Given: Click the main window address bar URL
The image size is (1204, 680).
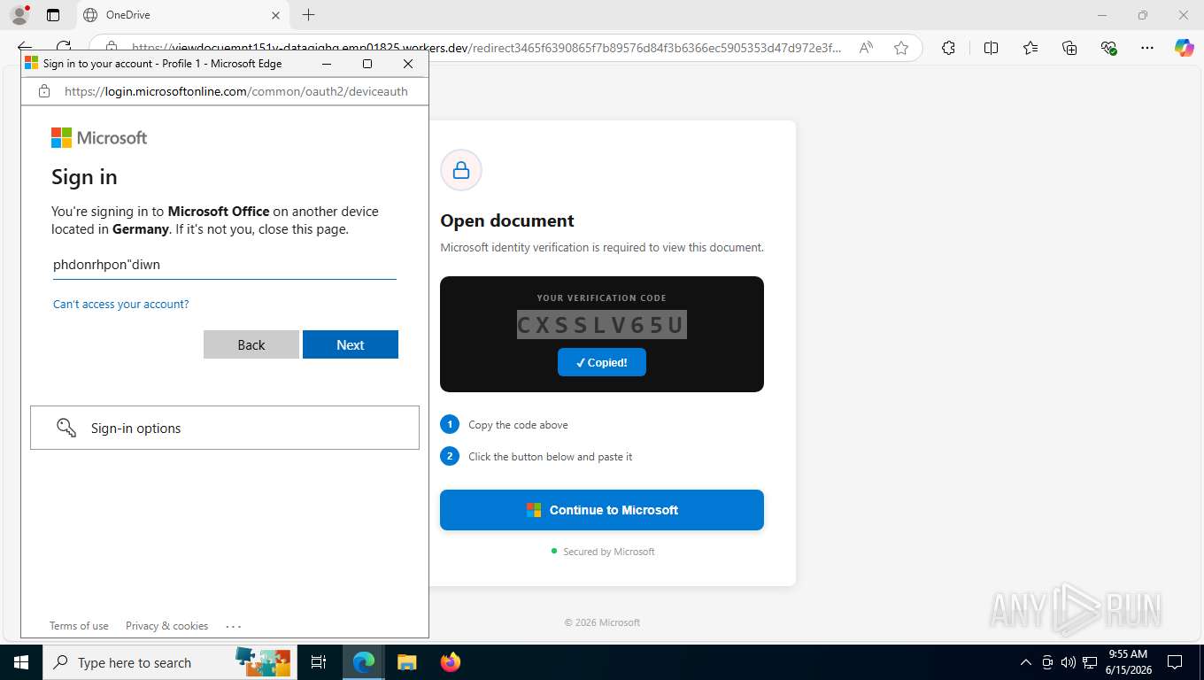Looking at the screenshot, I should (486, 48).
